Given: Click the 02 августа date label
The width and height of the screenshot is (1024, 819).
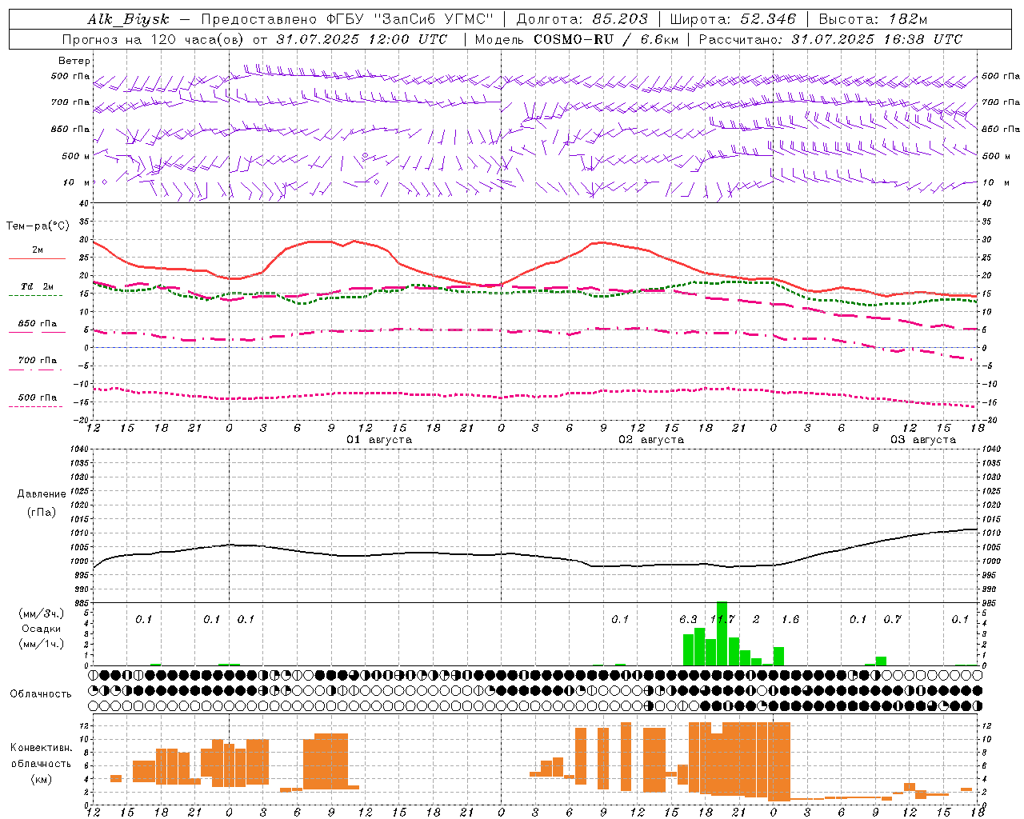Looking at the screenshot, I should click(x=651, y=440).
